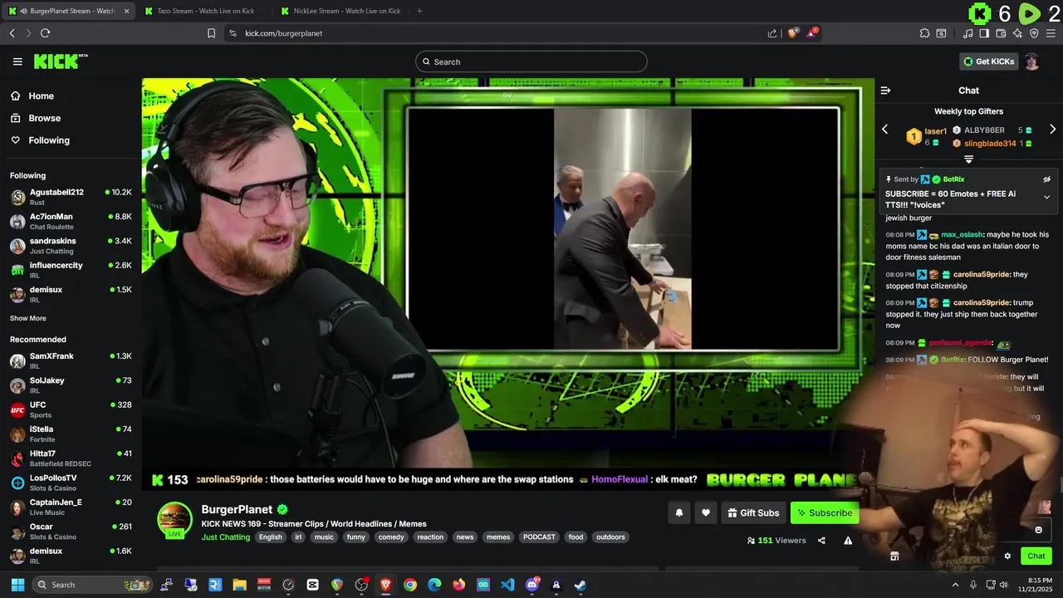Image resolution: width=1063 pixels, height=598 pixels.
Task: Switch to Tazo Stream tab
Action: pos(206,11)
